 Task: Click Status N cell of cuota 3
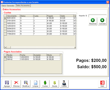26,23
